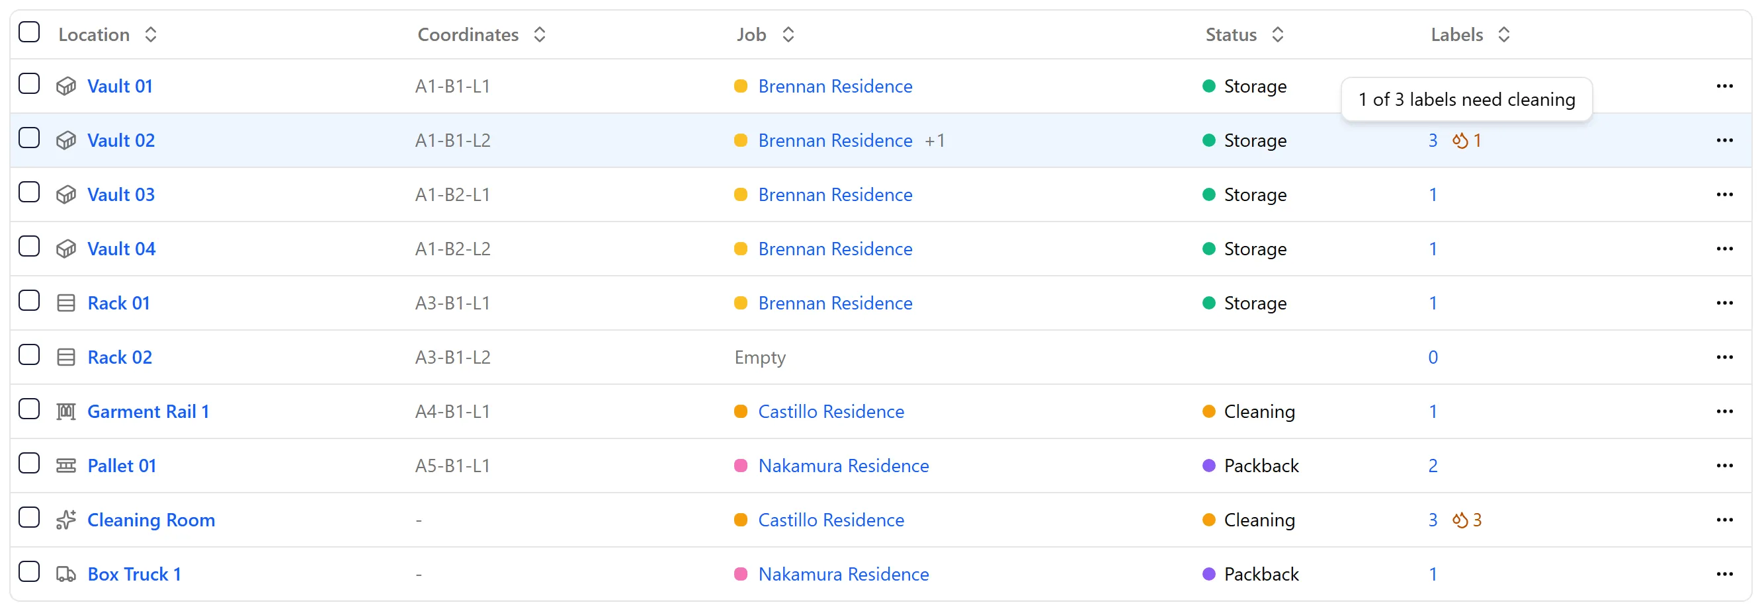The width and height of the screenshot is (1762, 611).
Task: Open Nakamura Residence job in Pallet 01 row
Action: click(843, 466)
